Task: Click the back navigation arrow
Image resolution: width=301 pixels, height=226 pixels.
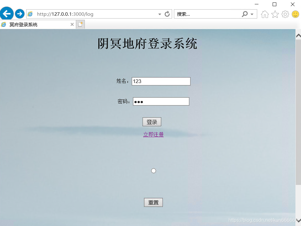Action: point(6,14)
